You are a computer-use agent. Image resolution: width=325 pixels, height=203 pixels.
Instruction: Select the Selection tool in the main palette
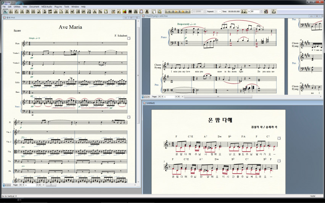[5, 11]
